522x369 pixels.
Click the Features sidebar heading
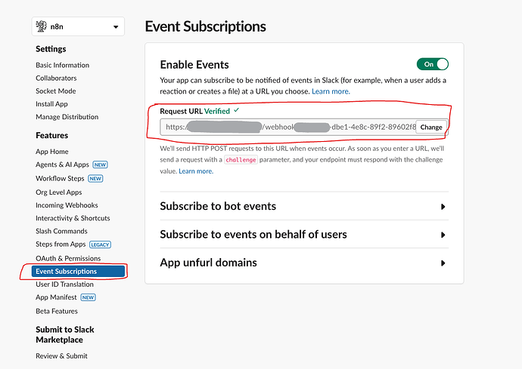click(x=52, y=136)
